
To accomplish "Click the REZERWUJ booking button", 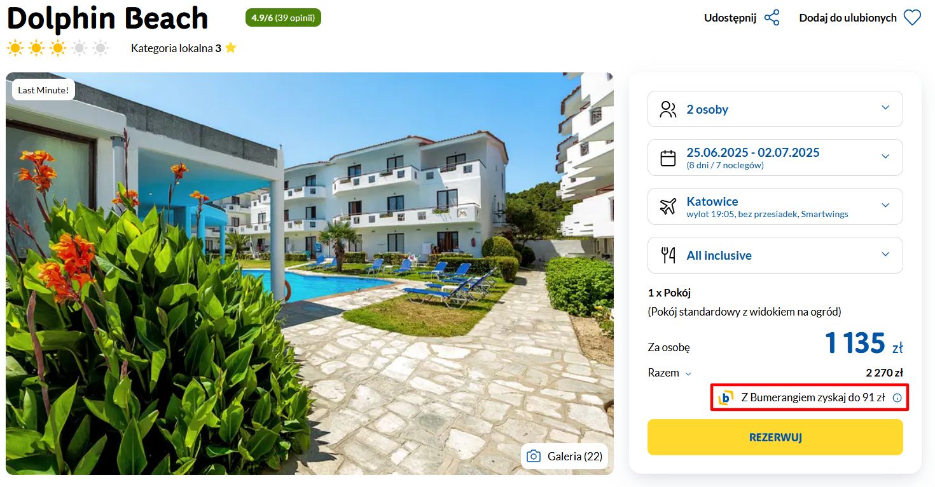I will pyautogui.click(x=775, y=437).
